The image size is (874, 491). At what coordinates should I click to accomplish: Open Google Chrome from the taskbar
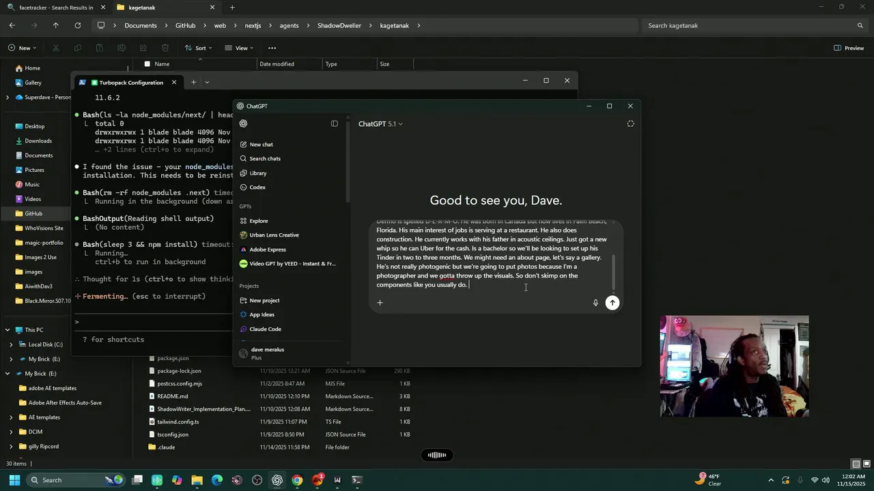[297, 480]
